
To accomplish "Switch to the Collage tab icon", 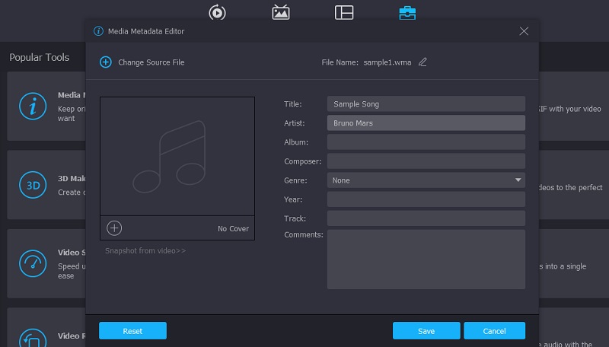I will 344,12.
